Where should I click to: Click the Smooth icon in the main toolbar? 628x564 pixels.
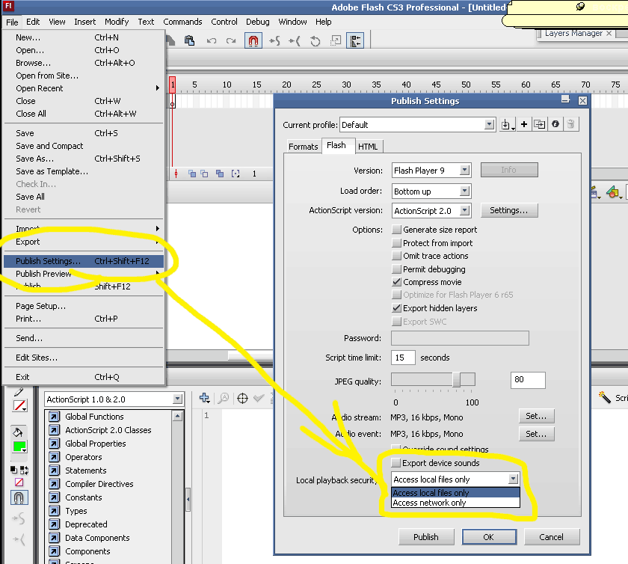(x=275, y=40)
